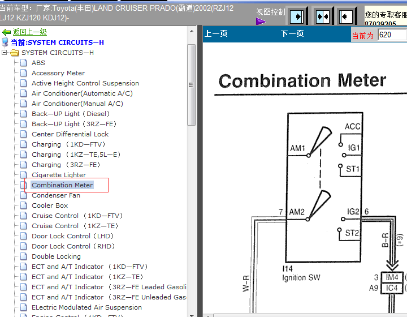The height and width of the screenshot is (317, 407).
Task: Collapse the SYSTEM CIRCUITS—H tree node
Action: coord(4,53)
